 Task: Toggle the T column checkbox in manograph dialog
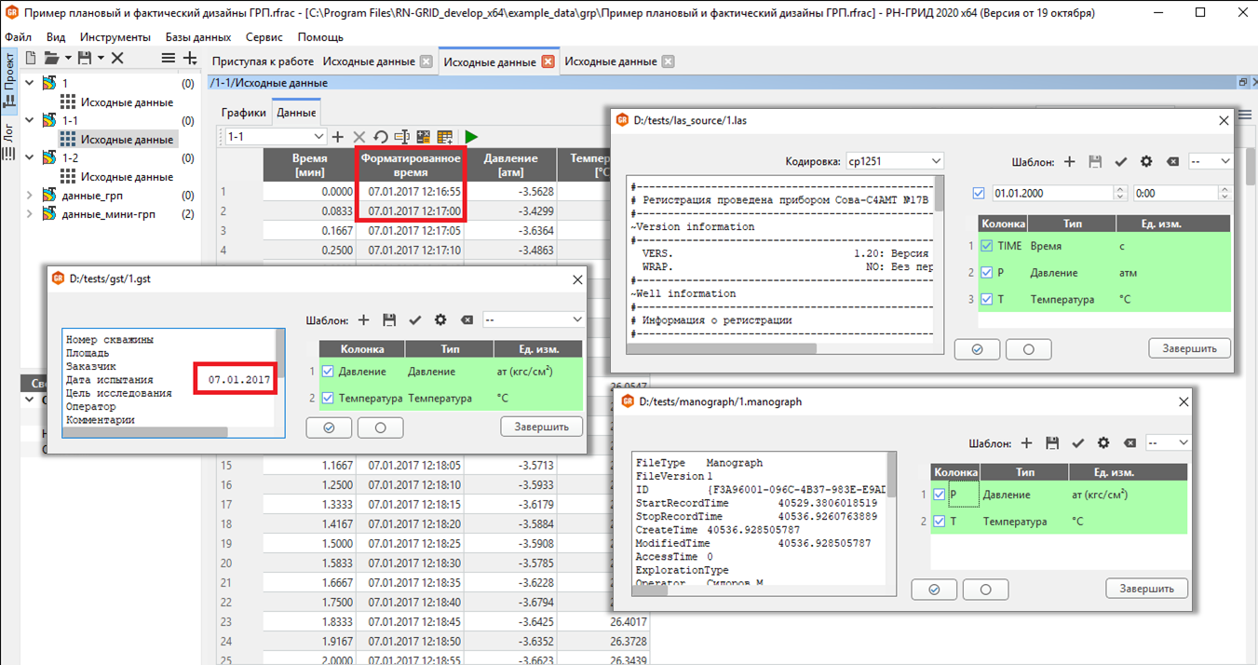(x=940, y=522)
